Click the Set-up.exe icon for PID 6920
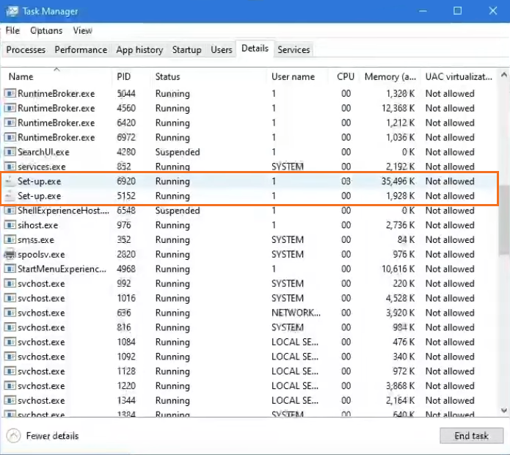Screen dimensions: 510x455 click(10, 181)
